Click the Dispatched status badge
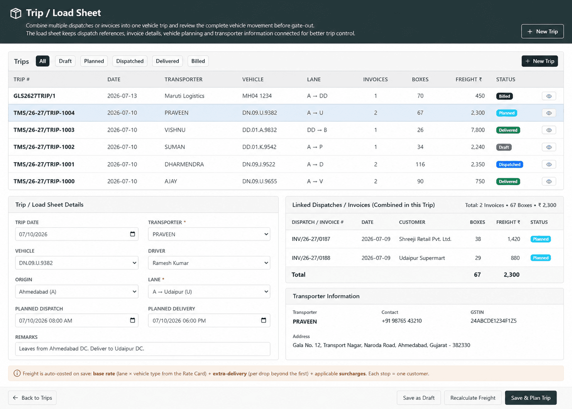 point(509,165)
